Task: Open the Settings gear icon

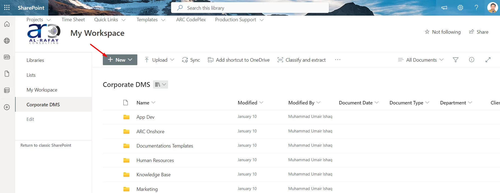Action: [x=460, y=8]
